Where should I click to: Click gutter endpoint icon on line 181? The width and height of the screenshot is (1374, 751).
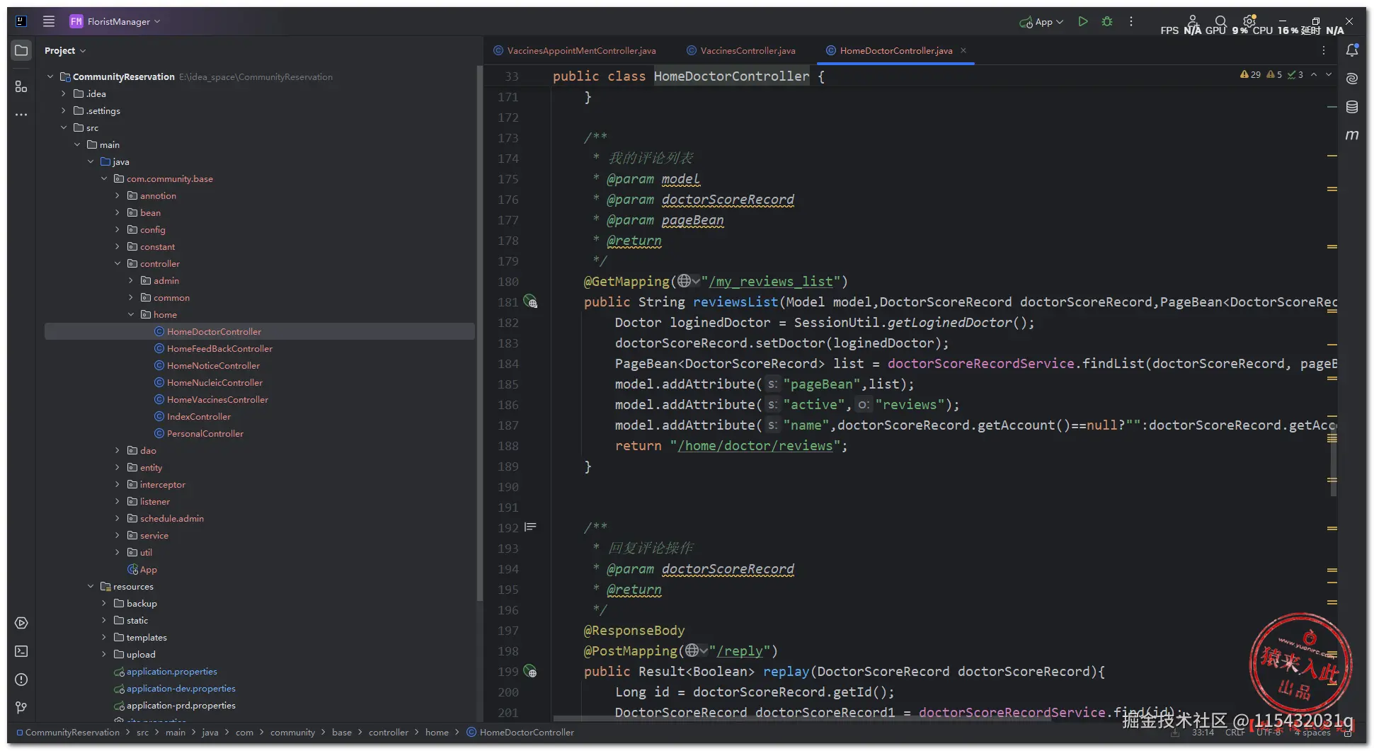click(x=530, y=302)
